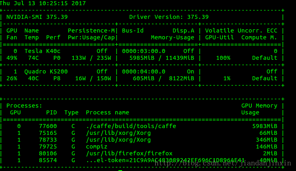Screen dimensions: 296x171
Task: Click the Driver Version: 375.39 text
Action: click(169, 17)
